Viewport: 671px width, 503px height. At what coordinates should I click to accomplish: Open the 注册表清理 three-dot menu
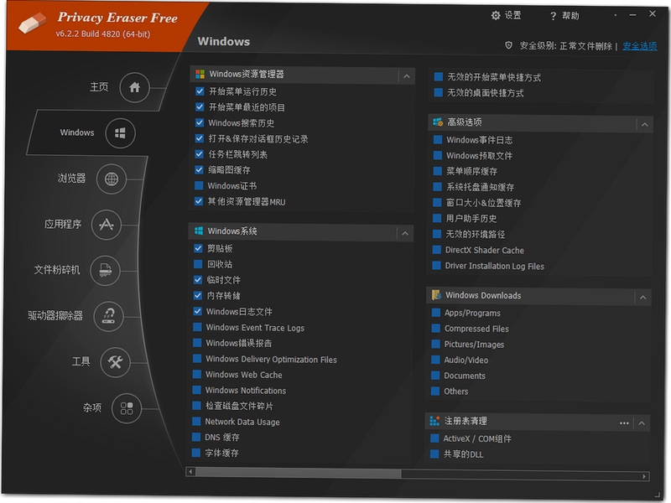coord(624,423)
